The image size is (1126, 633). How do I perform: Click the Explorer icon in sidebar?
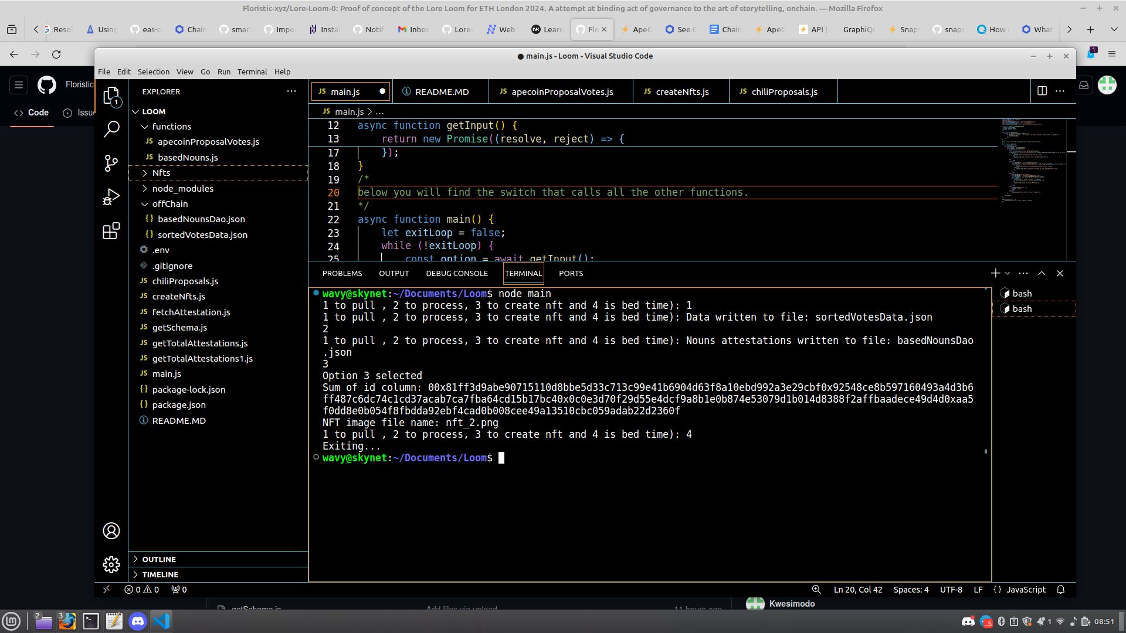pyautogui.click(x=111, y=97)
